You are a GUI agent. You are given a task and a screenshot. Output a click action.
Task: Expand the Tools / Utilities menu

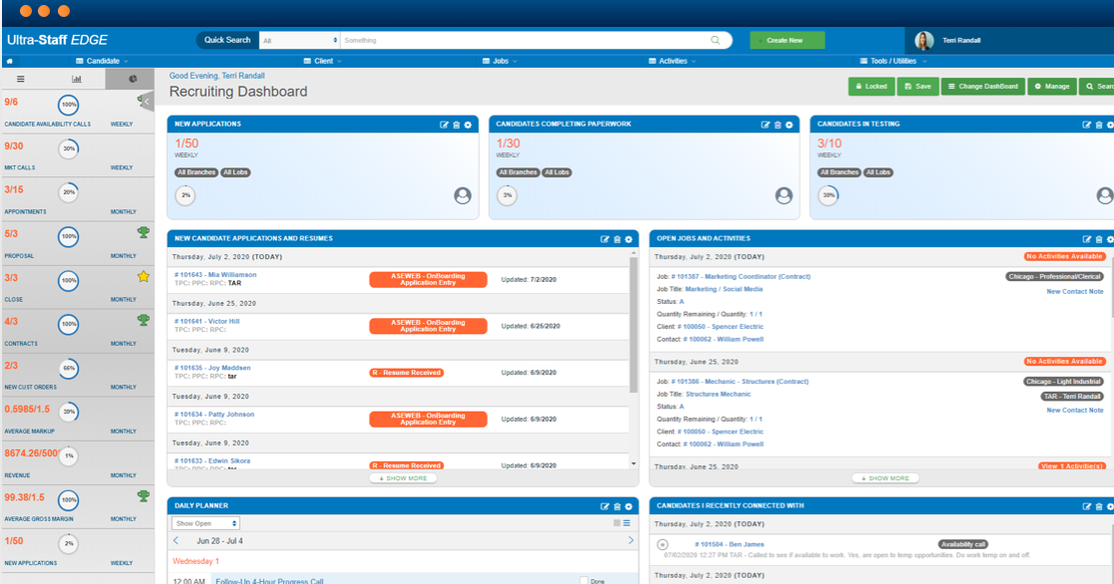(893, 61)
